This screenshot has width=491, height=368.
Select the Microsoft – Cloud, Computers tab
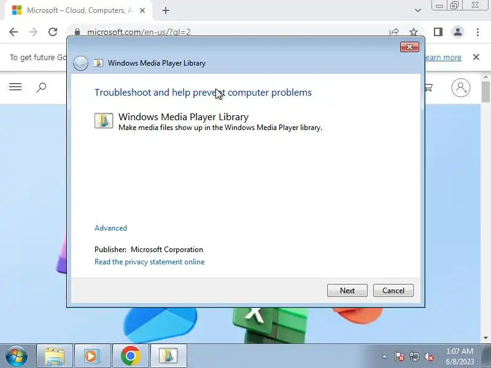coord(79,10)
